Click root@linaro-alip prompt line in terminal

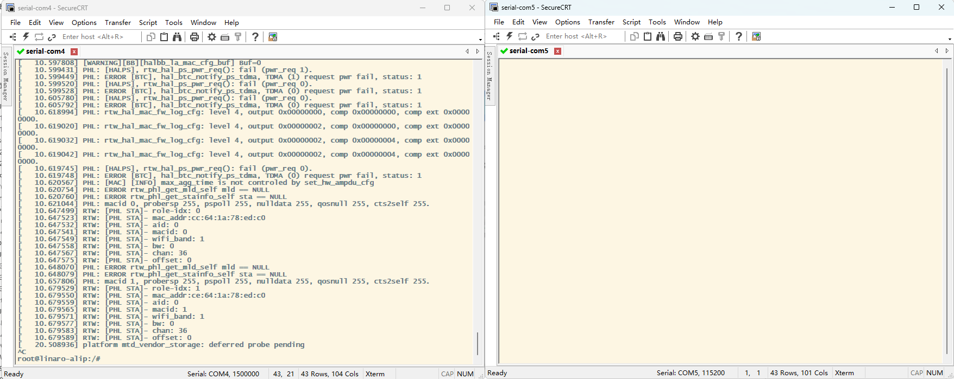pyautogui.click(x=59, y=358)
